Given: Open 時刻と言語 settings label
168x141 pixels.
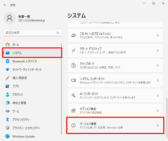Looking at the screenshot, I should [x=19, y=103].
